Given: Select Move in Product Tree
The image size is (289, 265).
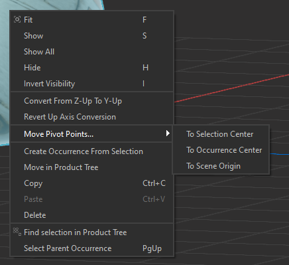Looking at the screenshot, I should pyautogui.click(x=91, y=167).
